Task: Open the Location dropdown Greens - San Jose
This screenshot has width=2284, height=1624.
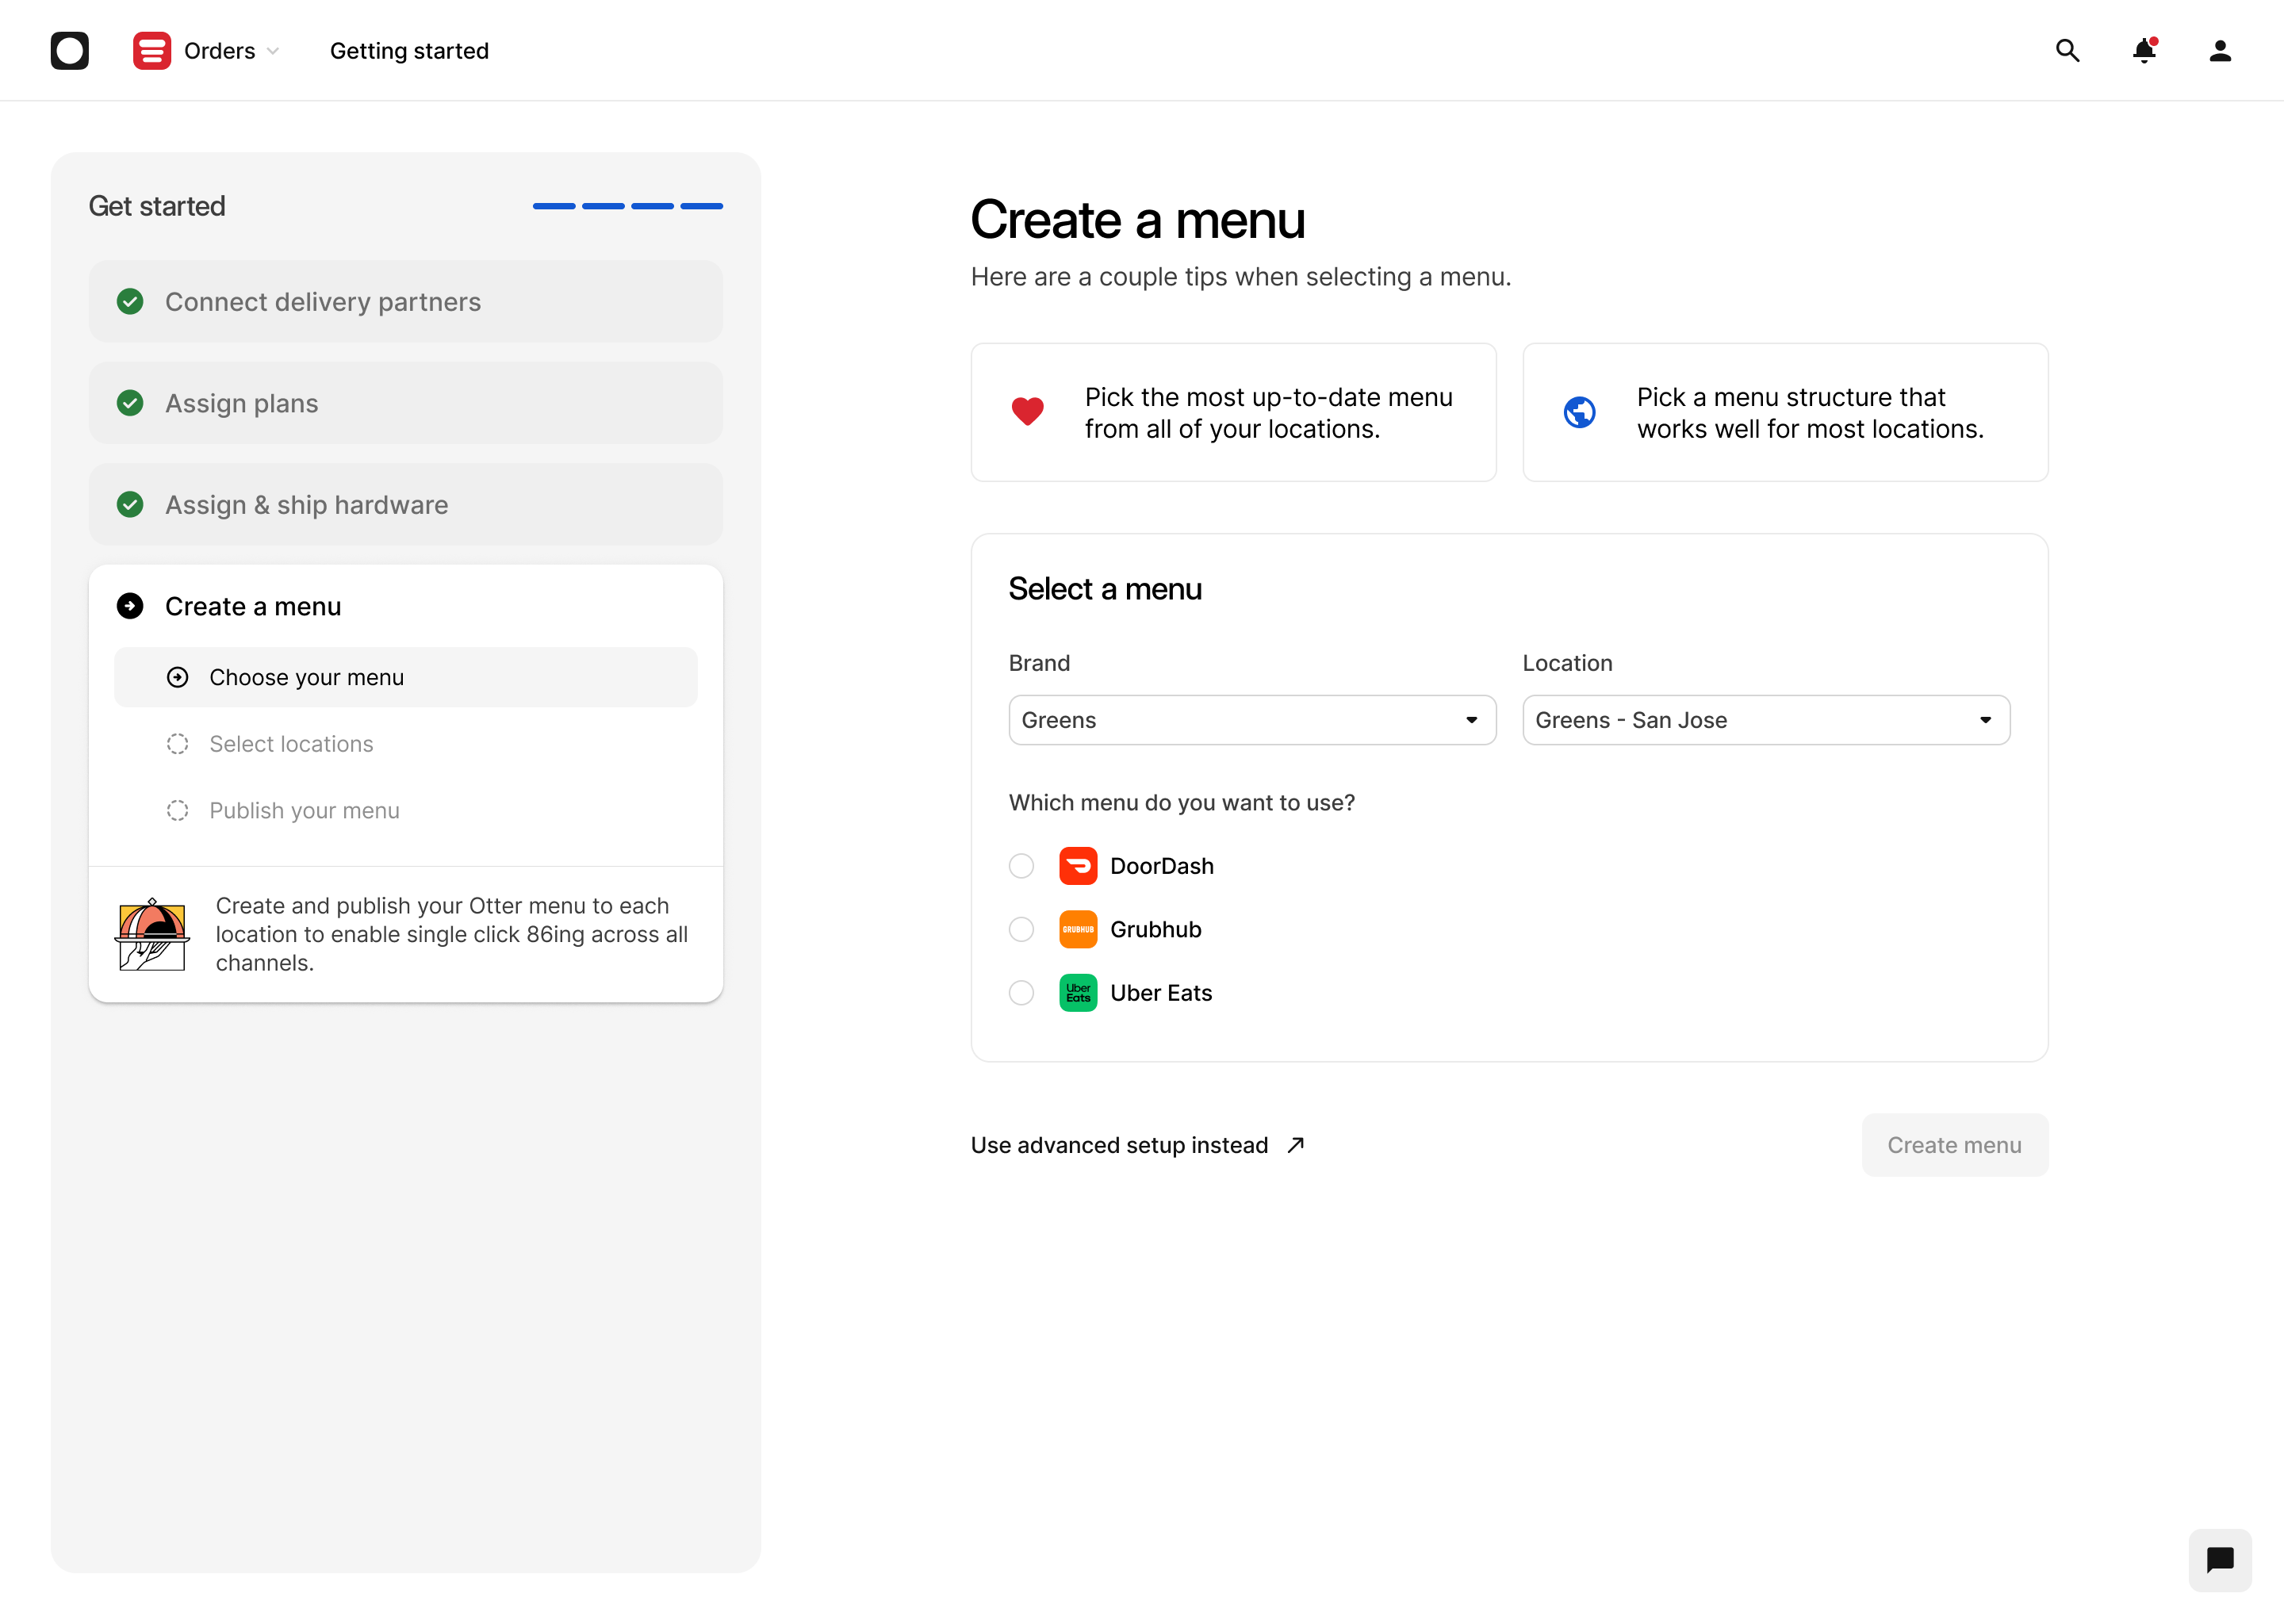Action: tap(1765, 720)
